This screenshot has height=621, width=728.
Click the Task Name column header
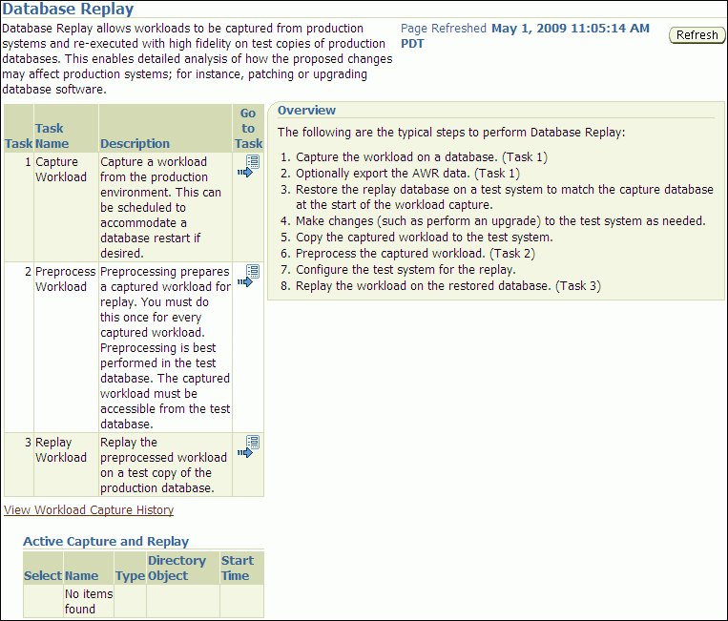tap(50, 135)
